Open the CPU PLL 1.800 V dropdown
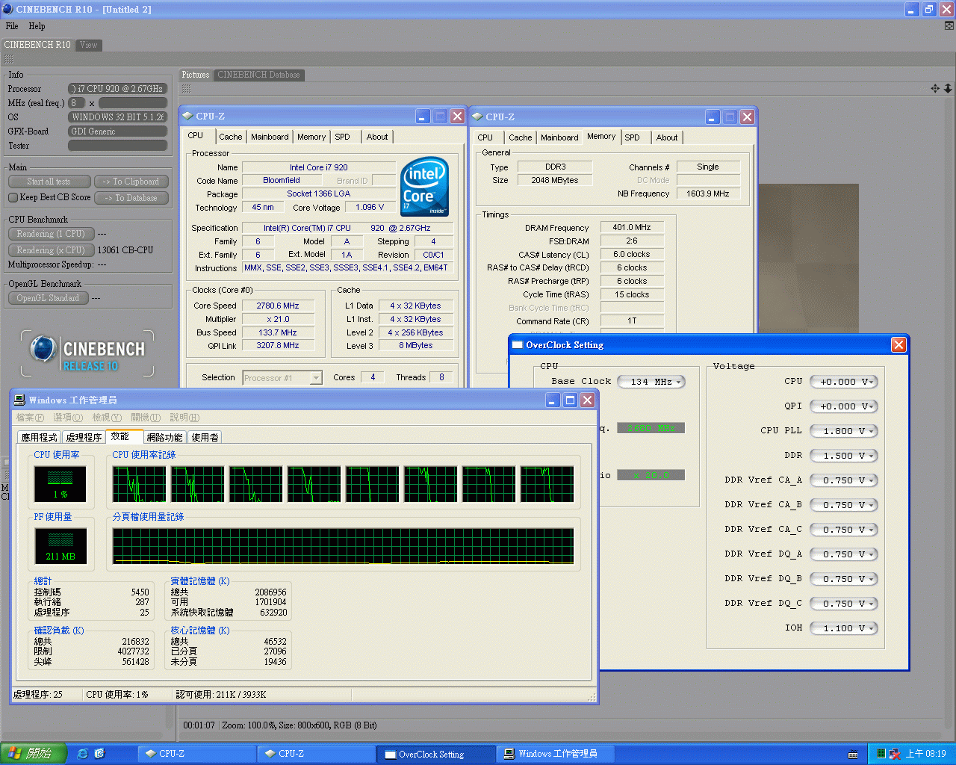The height and width of the screenshot is (765, 956). tap(843, 431)
